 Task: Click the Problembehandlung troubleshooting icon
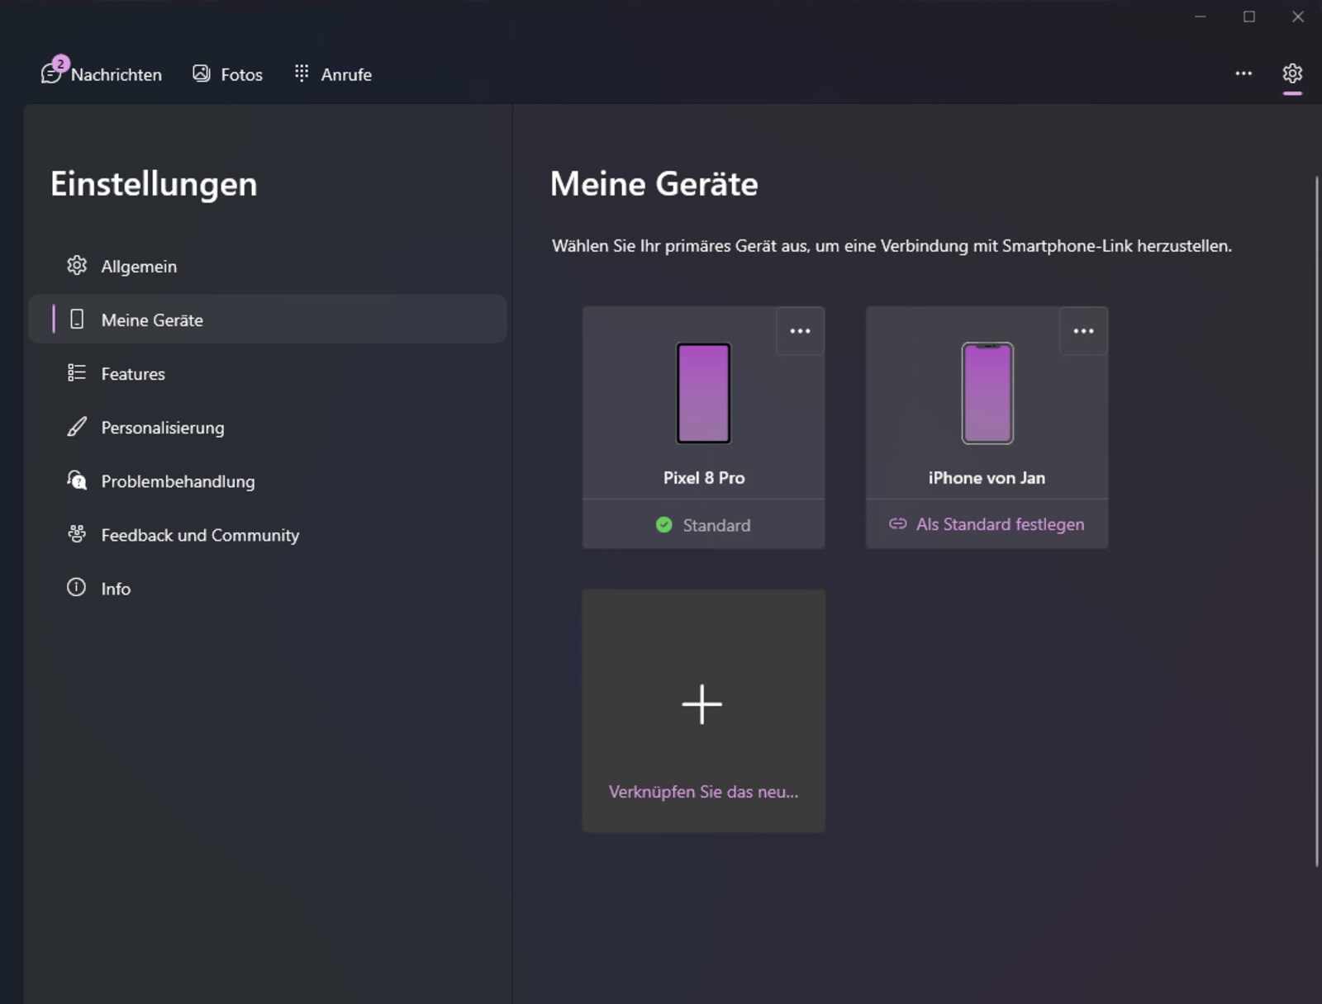tap(76, 481)
